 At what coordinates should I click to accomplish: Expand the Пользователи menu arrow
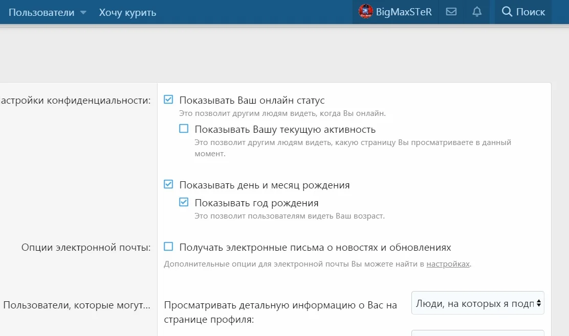point(83,12)
